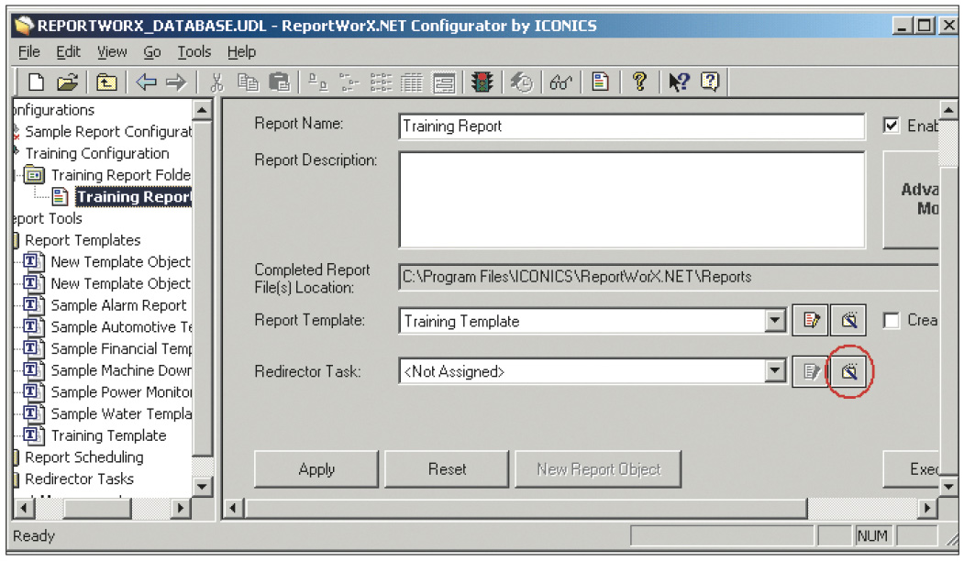This screenshot has width=964, height=561.
Task: Click the Copy toolbar icon
Action: tap(248, 82)
